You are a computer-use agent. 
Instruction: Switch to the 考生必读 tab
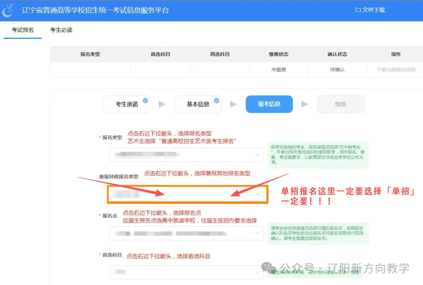click(61, 30)
